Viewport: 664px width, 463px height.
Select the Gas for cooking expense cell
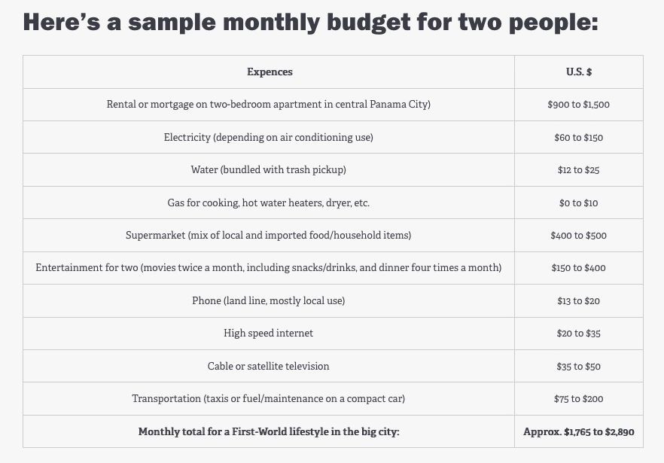269,203
